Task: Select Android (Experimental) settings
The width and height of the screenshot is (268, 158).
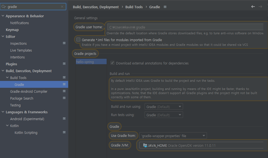Action: pos(27,119)
